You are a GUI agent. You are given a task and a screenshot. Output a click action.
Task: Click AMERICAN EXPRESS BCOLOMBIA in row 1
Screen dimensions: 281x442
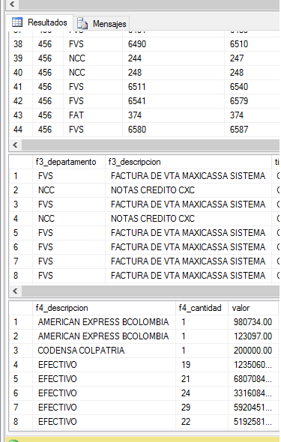pyautogui.click(x=104, y=322)
